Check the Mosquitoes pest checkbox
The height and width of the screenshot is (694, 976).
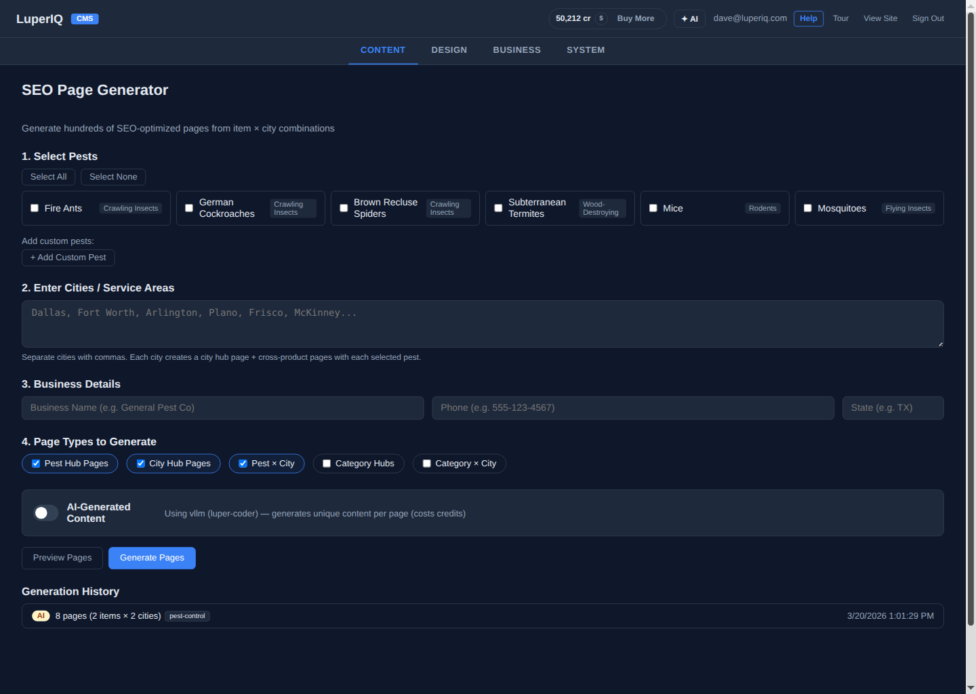point(807,208)
